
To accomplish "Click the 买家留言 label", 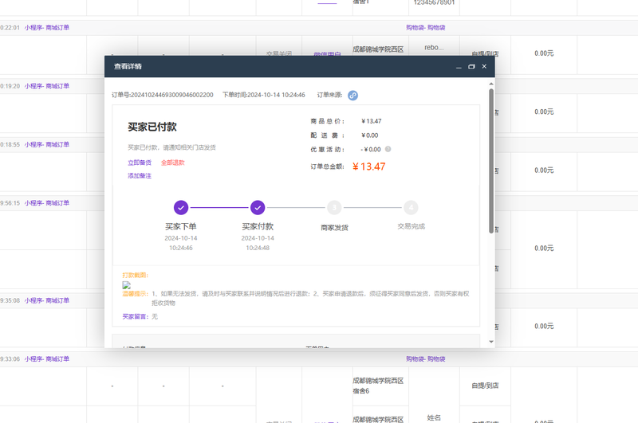I will coord(136,316).
